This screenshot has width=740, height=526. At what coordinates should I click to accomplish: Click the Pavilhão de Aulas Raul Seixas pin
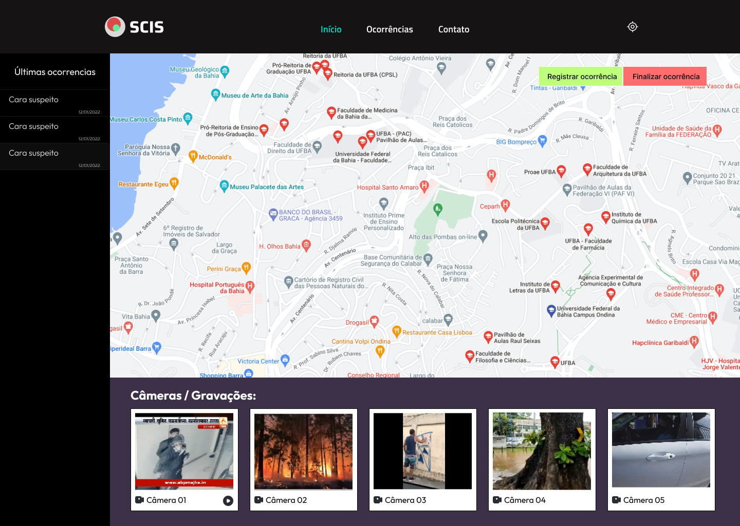point(488,337)
